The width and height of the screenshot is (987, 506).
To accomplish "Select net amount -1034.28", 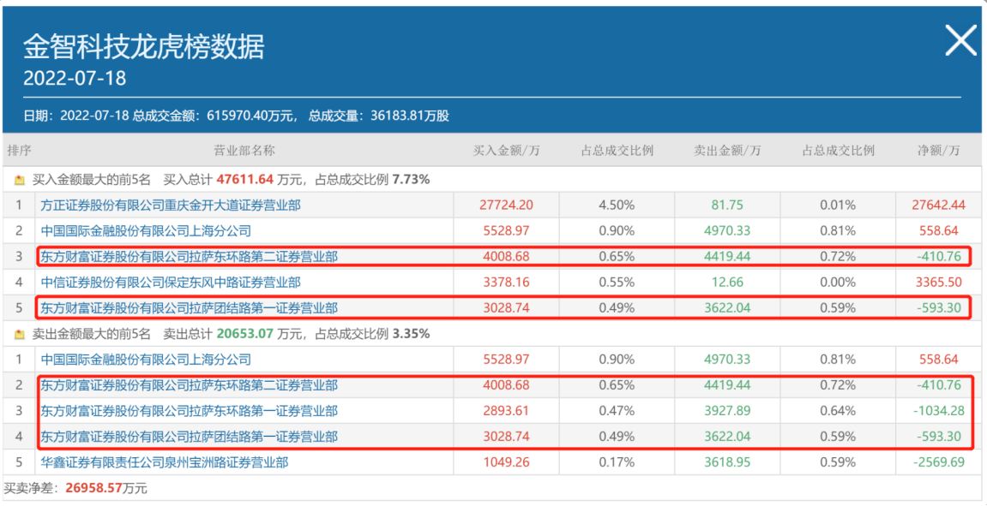I will 938,411.
